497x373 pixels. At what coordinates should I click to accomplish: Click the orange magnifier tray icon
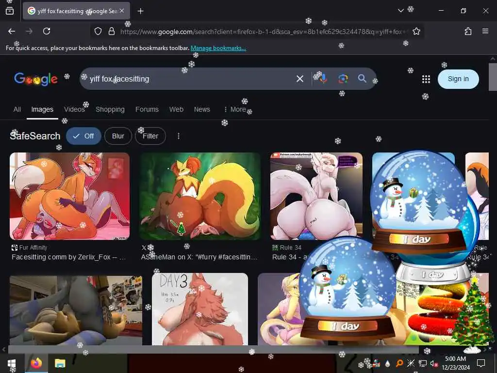pyautogui.click(x=399, y=363)
